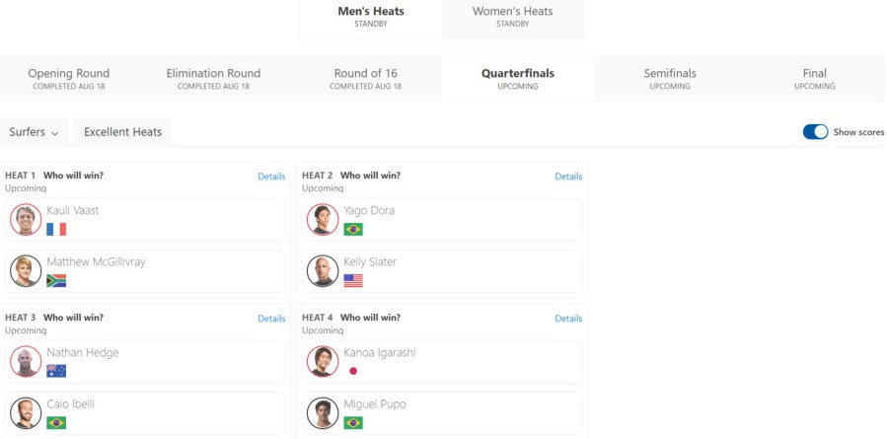Expand the Surfers dropdown
Screen dimensions: 887x439
pyautogui.click(x=34, y=132)
